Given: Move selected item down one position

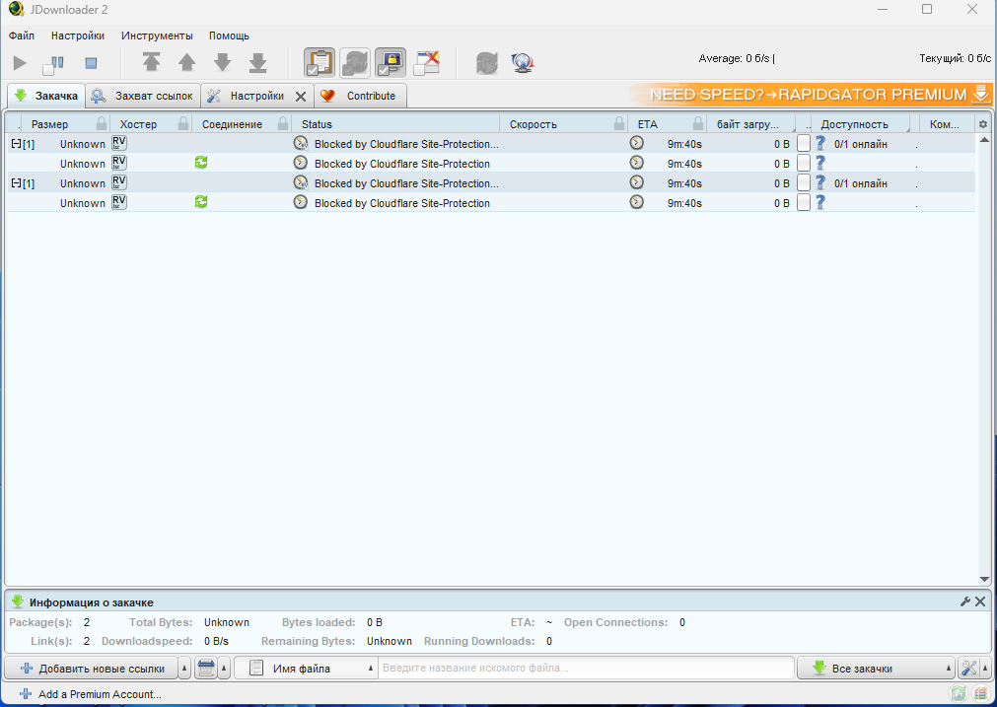Looking at the screenshot, I should pyautogui.click(x=223, y=62).
